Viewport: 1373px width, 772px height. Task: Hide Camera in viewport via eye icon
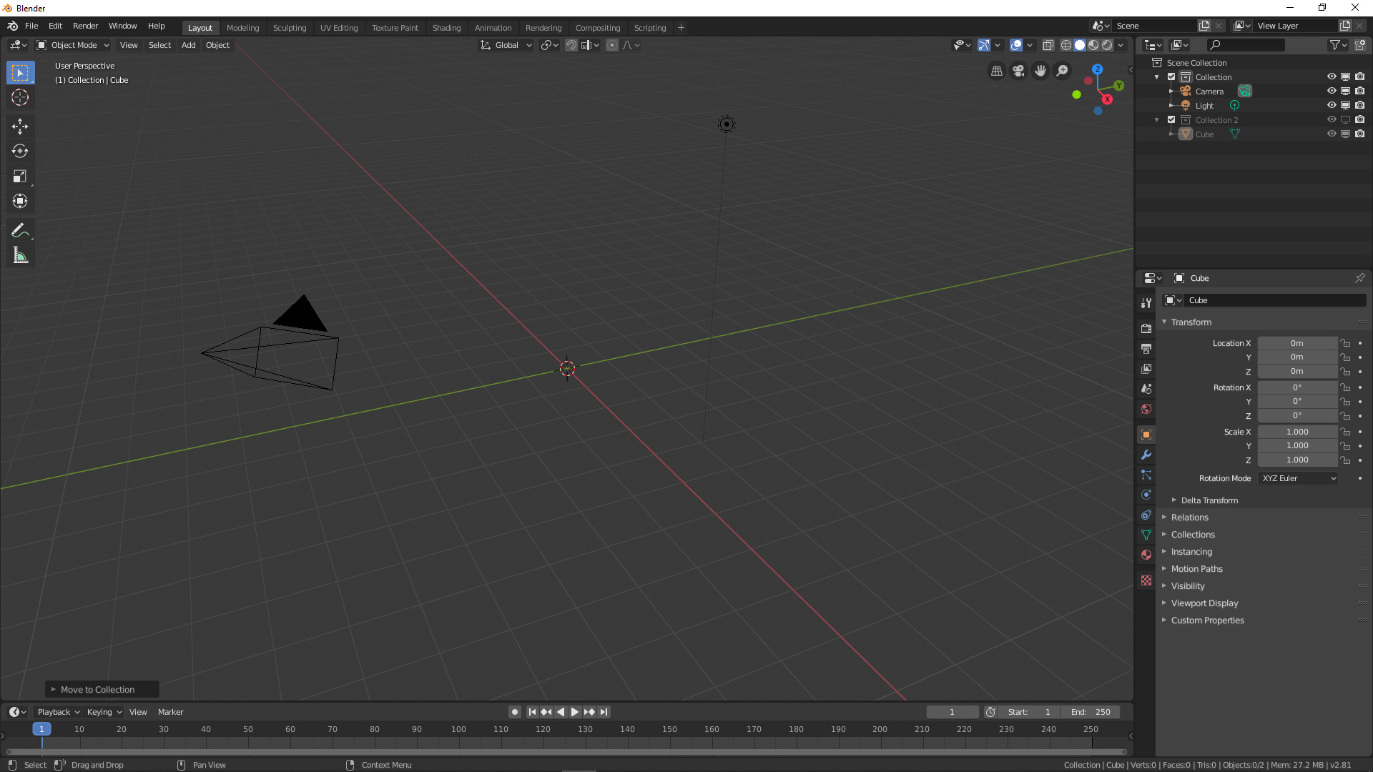click(x=1332, y=91)
